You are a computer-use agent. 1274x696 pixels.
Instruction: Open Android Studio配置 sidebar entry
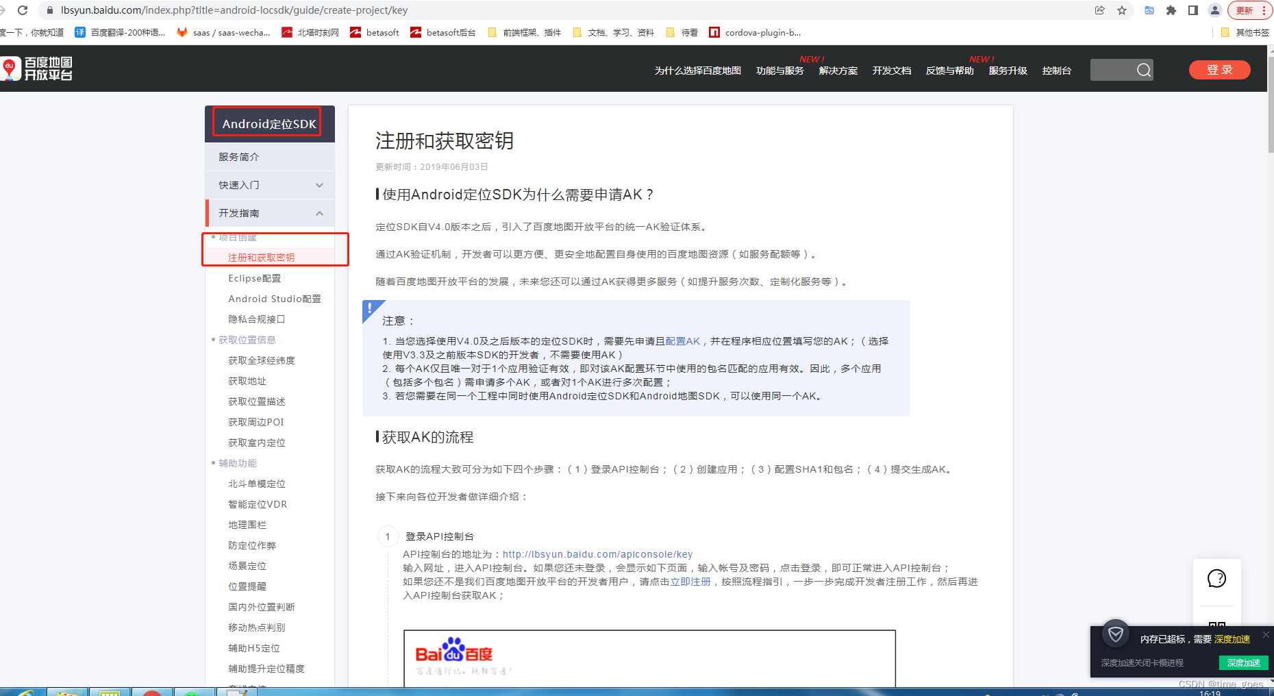275,299
